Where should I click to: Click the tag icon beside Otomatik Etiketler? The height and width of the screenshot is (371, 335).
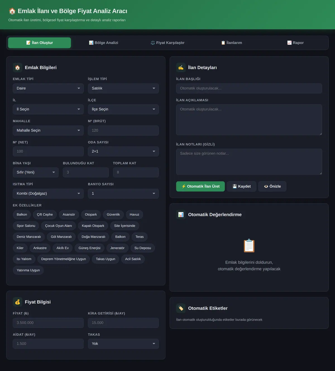181,308
